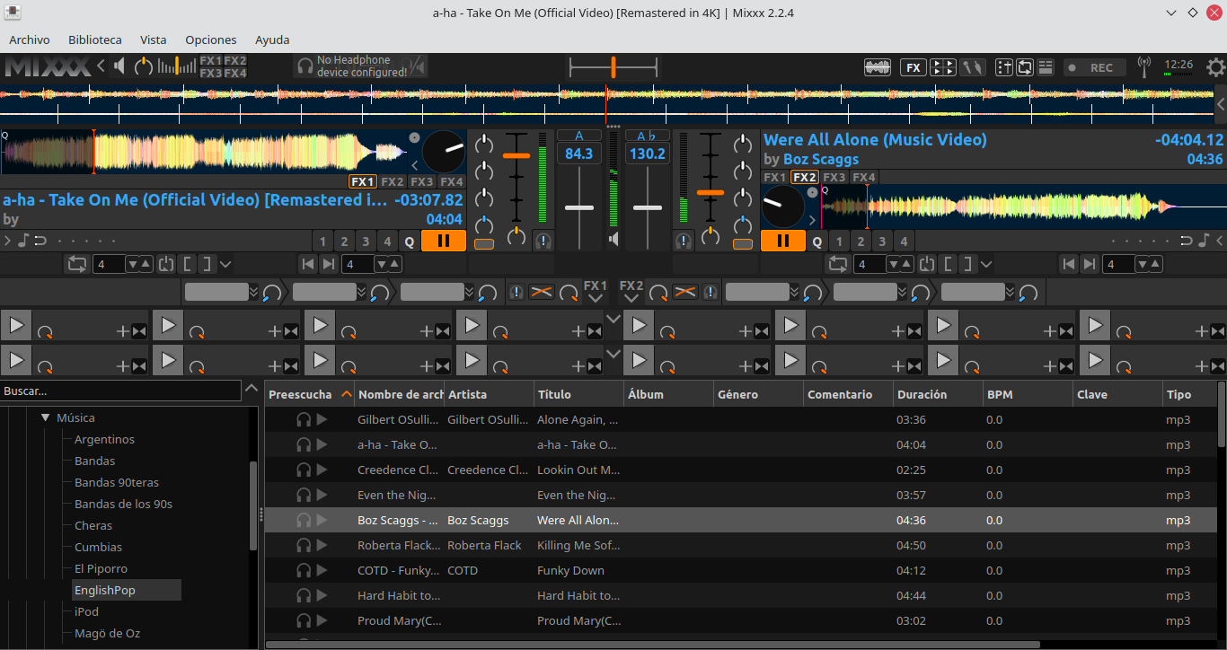Select the Cumbias folder
Screen dimensions: 1227x650
[98, 547]
